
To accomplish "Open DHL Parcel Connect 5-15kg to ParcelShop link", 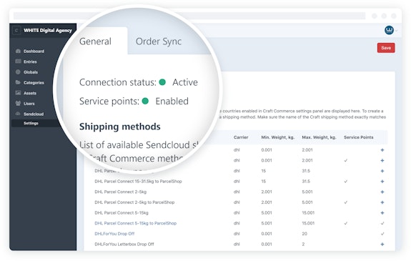I will pyautogui.click(x=136, y=223).
